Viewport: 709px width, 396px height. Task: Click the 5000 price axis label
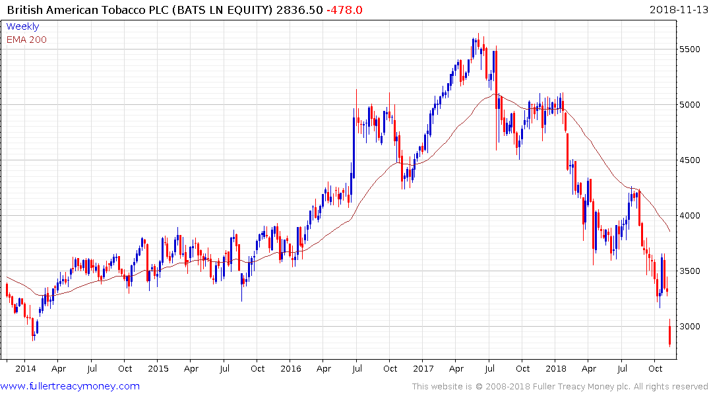pos(690,104)
